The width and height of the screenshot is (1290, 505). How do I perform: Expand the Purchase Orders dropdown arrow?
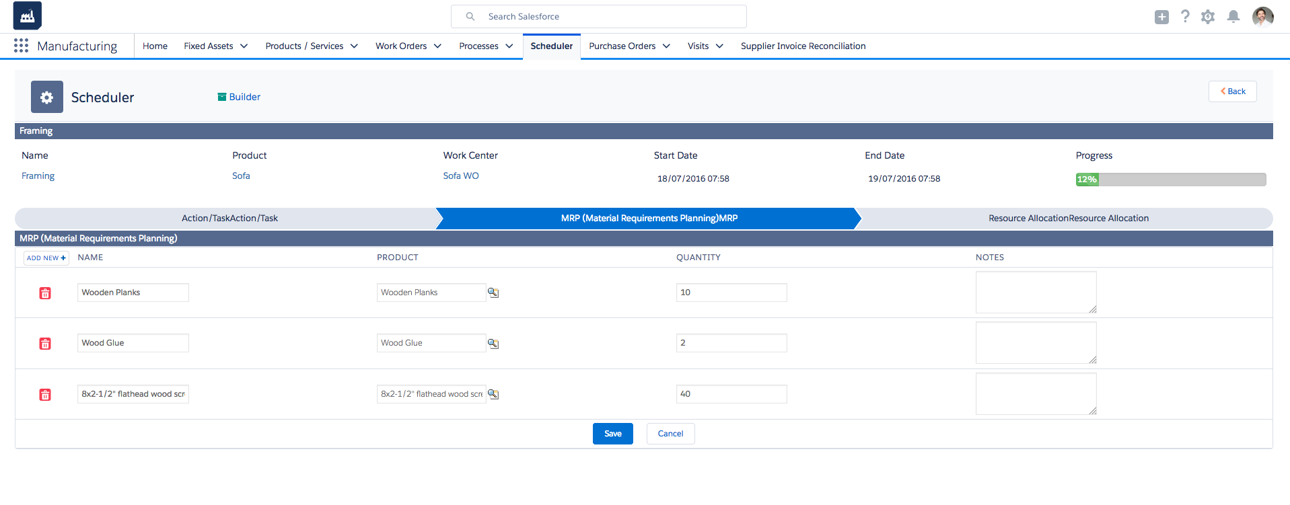(666, 46)
